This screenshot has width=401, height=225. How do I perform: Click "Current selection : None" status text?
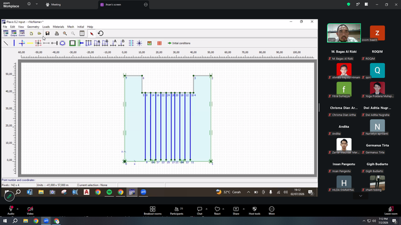click(92, 185)
